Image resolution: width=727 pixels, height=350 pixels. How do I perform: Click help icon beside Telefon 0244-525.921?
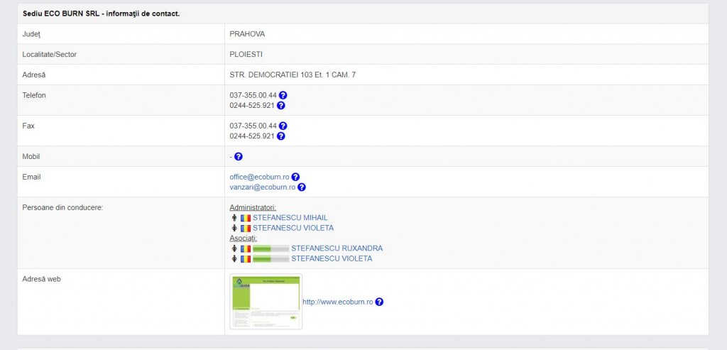pos(280,105)
